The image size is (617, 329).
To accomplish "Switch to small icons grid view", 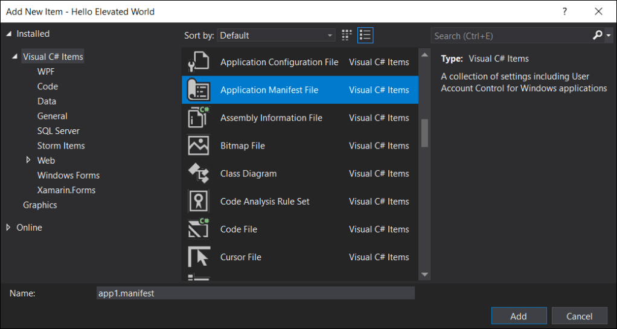I will pyautogui.click(x=347, y=36).
